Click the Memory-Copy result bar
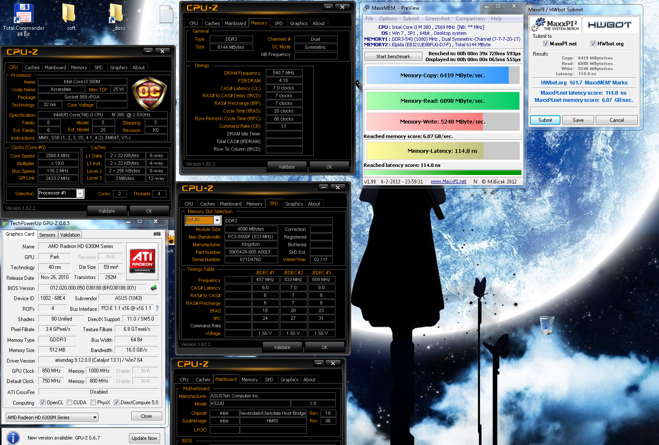659x445 pixels. tap(443, 75)
